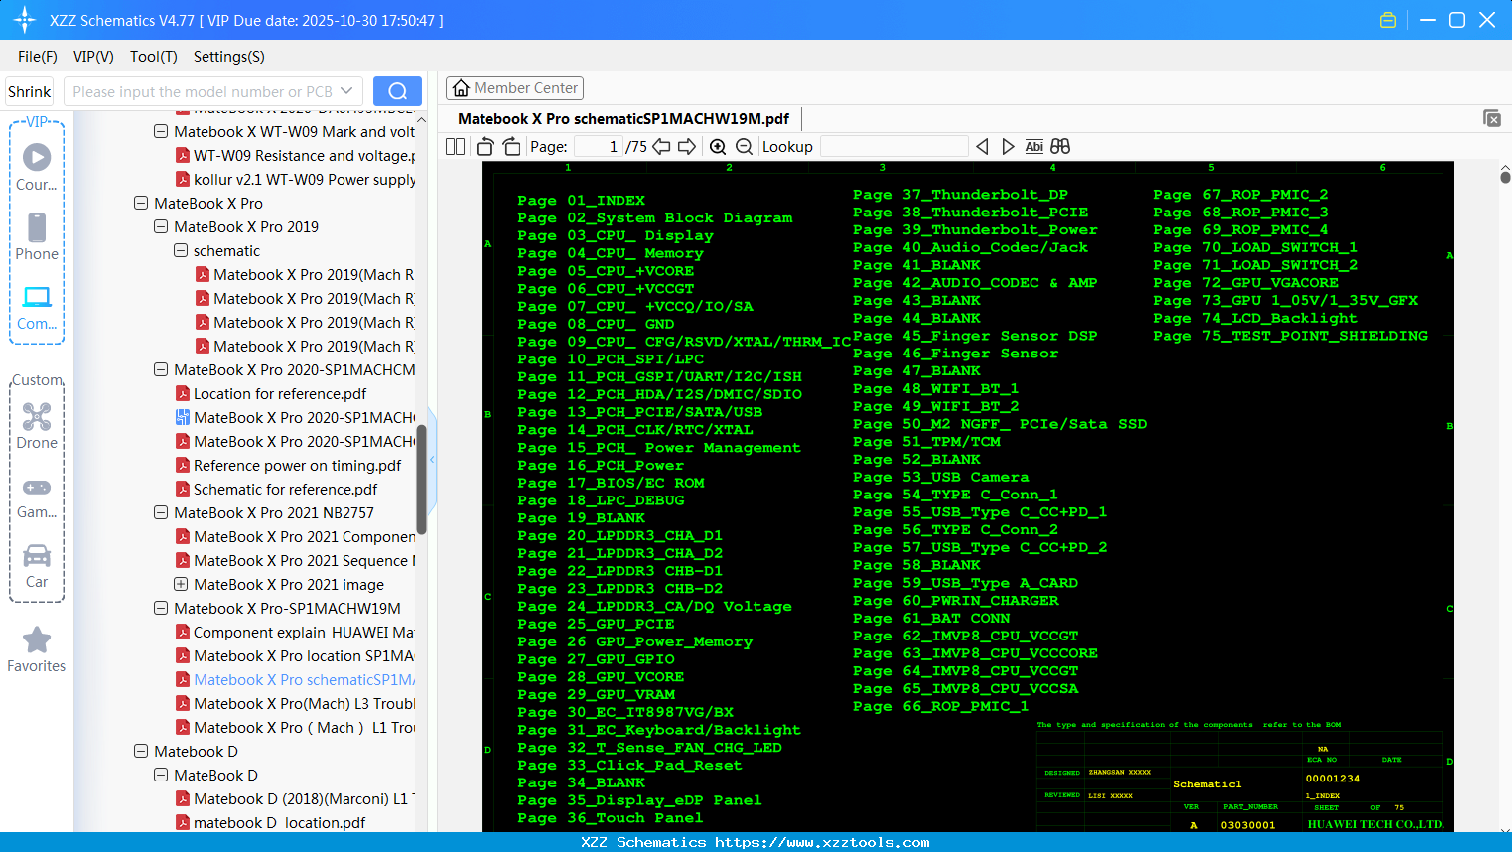Click the tree panel scrollbar thumb
This screenshot has height=852, width=1512.
[x=421, y=480]
